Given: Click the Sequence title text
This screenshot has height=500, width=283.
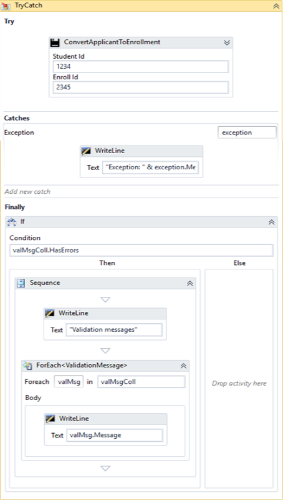Looking at the screenshot, I should click(45, 283).
